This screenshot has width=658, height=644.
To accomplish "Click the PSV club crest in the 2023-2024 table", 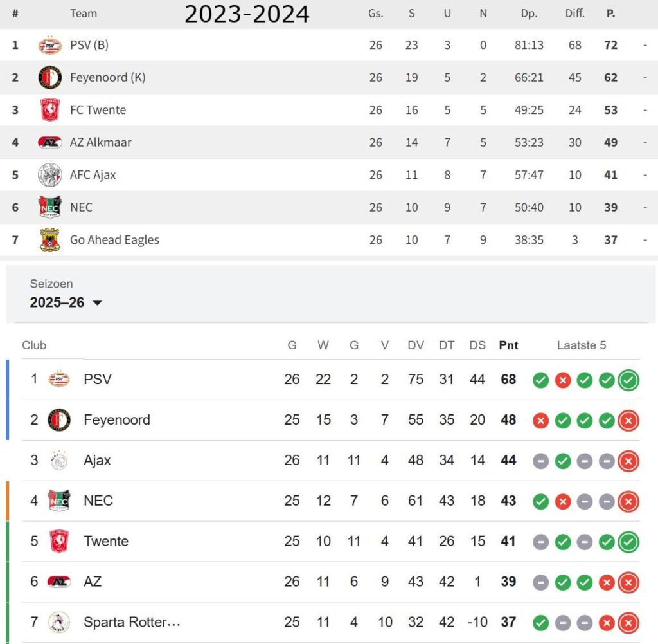I will (49, 45).
